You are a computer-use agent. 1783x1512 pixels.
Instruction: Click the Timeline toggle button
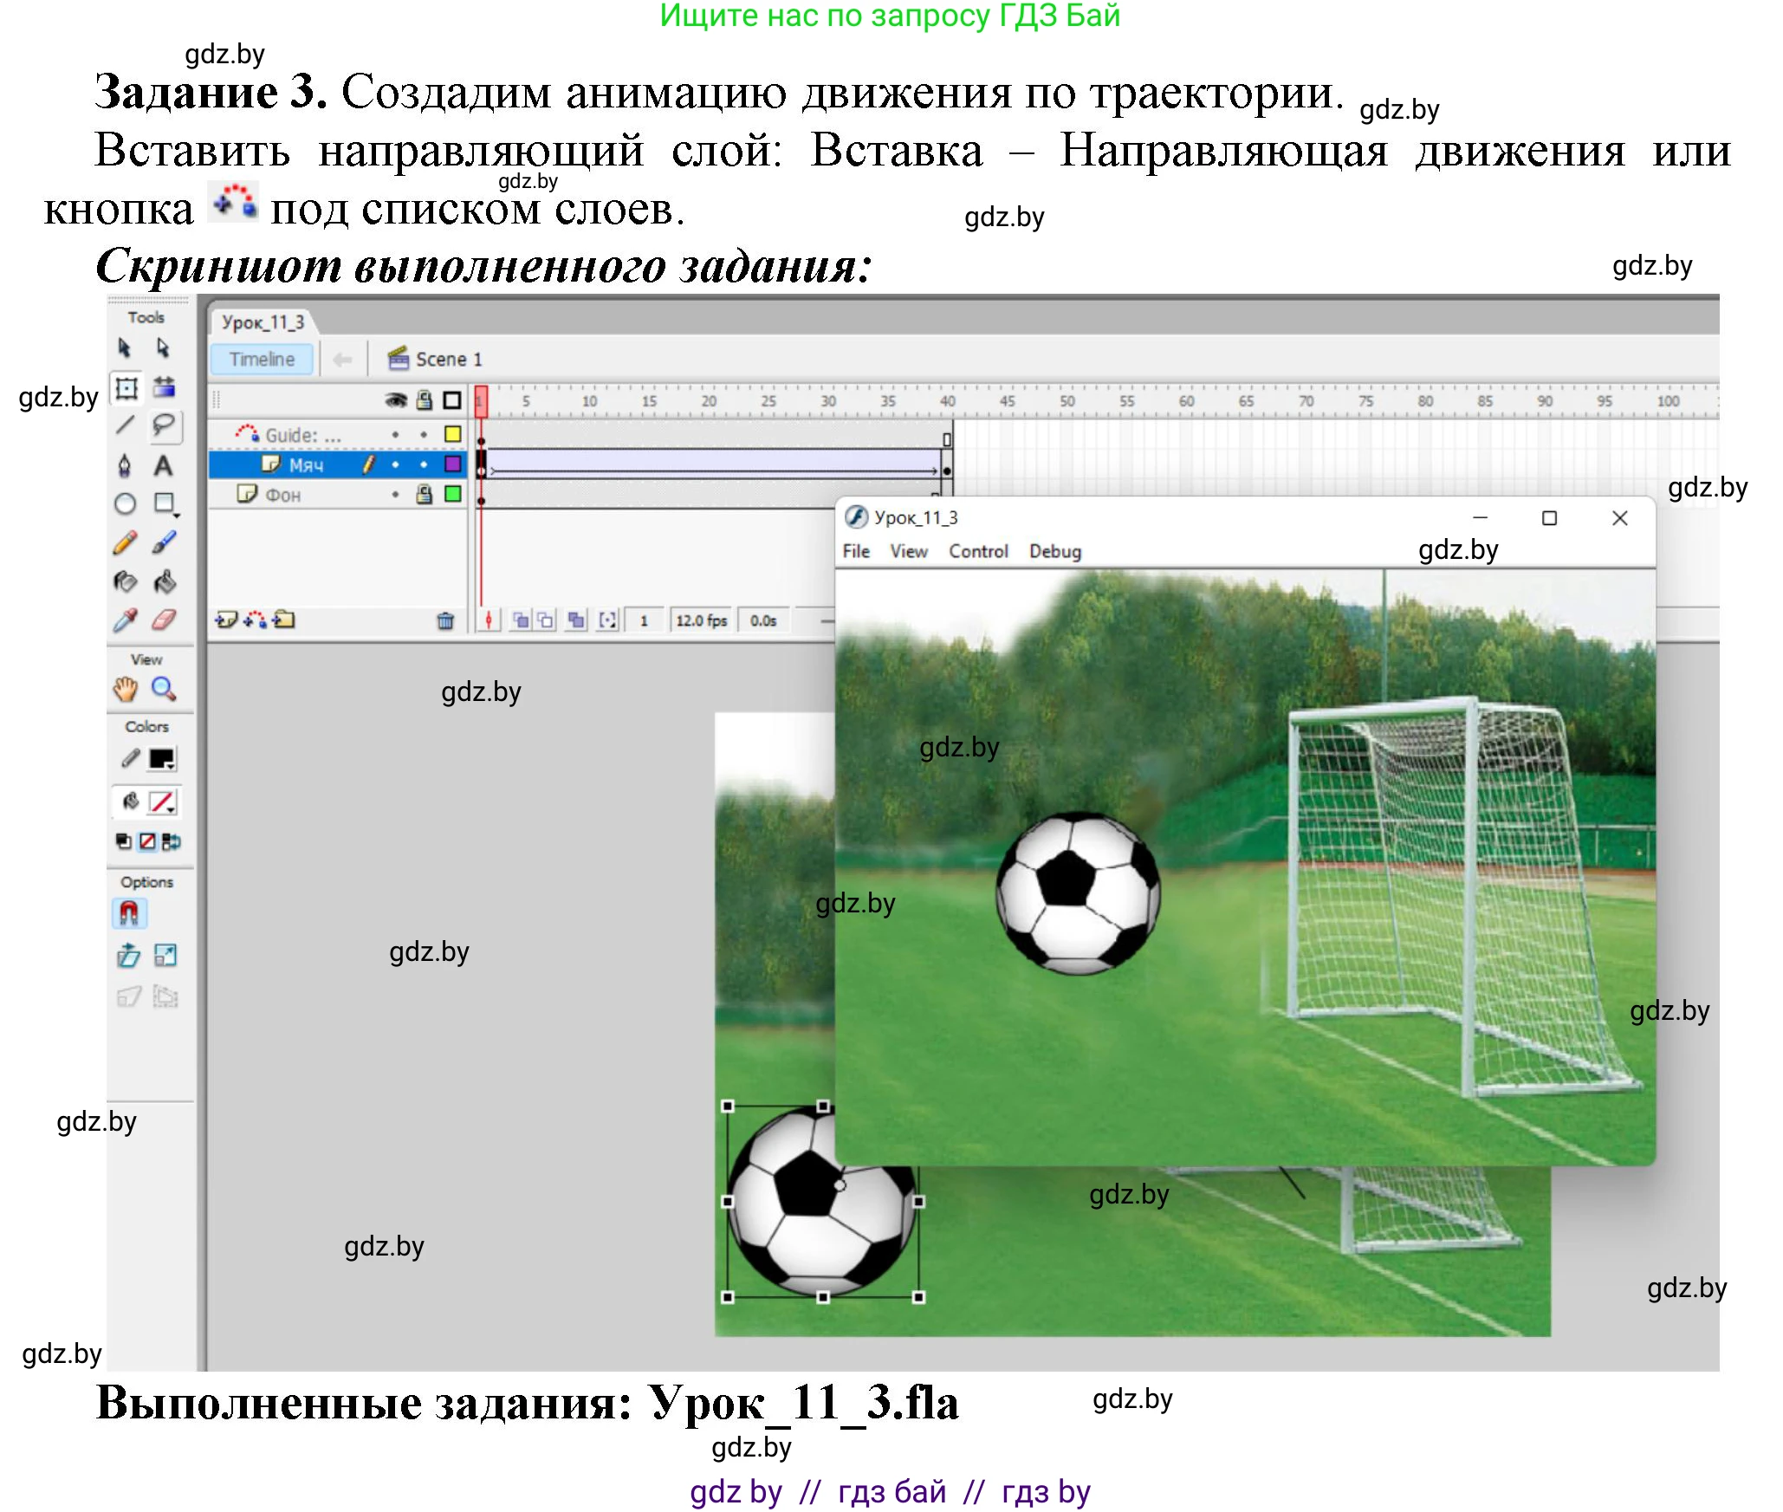pyautogui.click(x=262, y=359)
